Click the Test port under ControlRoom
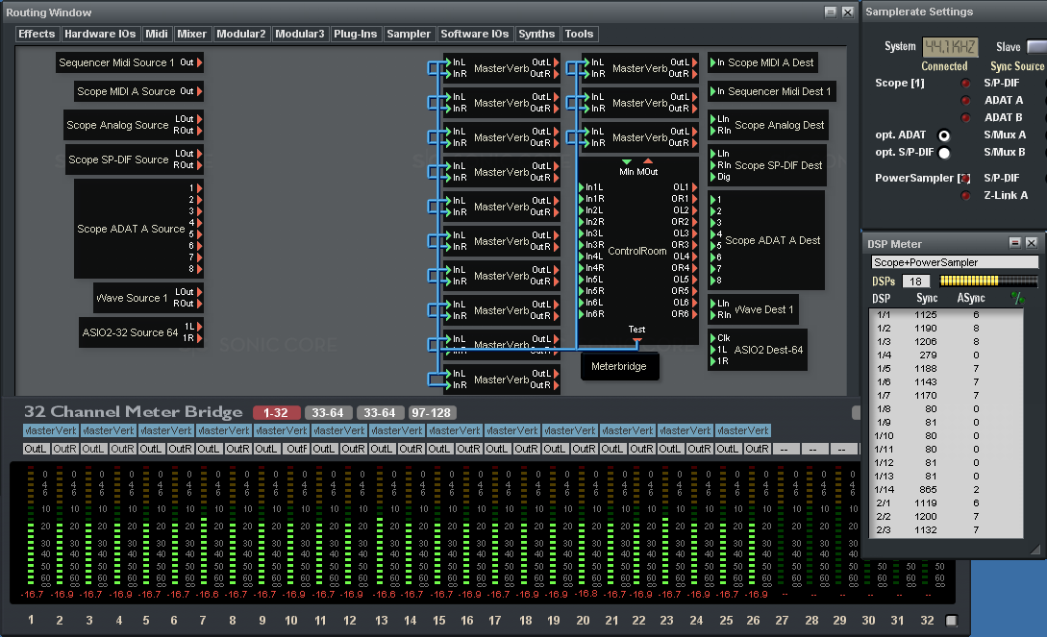Screen dimensions: 1047x637 click(637, 340)
